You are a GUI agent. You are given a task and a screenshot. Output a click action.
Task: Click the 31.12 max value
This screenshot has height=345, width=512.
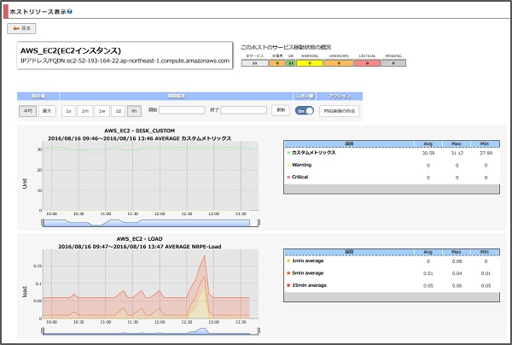(457, 153)
